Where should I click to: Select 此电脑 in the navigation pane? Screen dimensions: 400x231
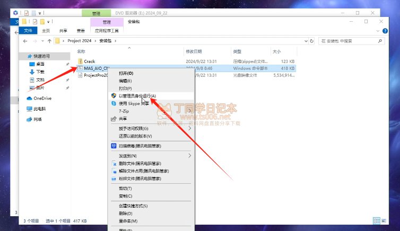tap(40, 109)
